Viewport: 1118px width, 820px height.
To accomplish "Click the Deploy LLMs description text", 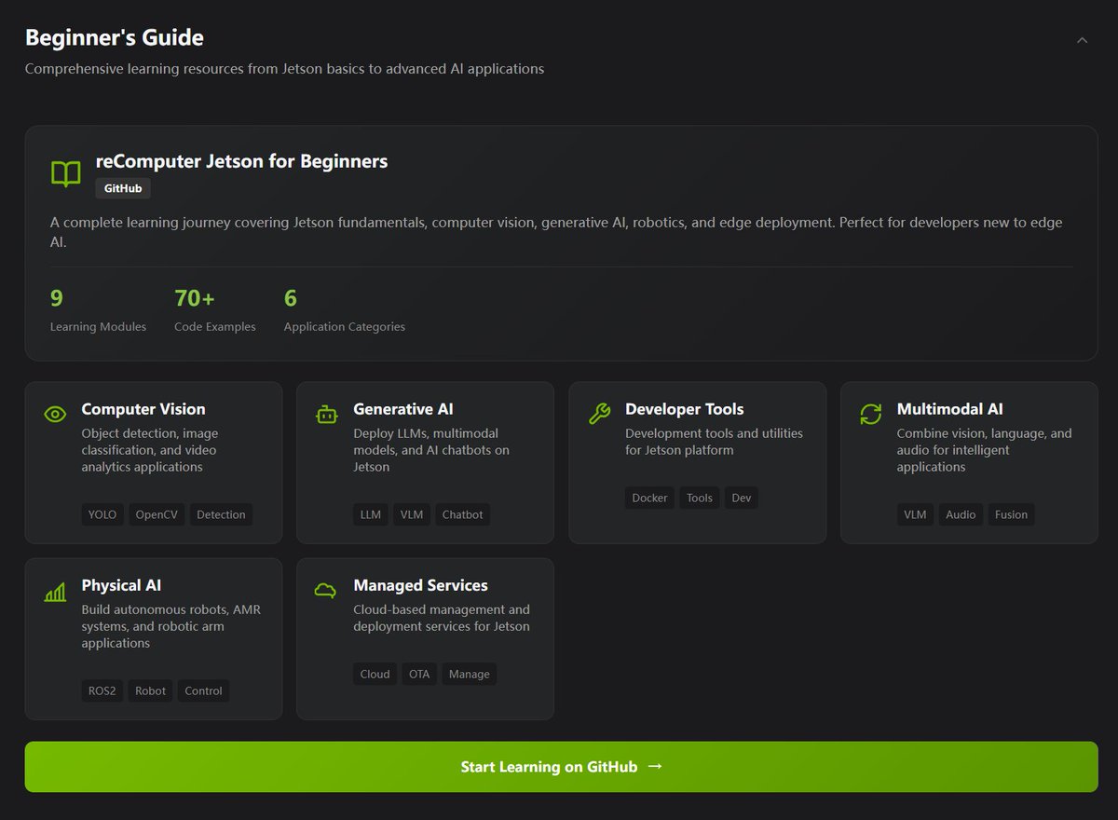I will pos(431,450).
